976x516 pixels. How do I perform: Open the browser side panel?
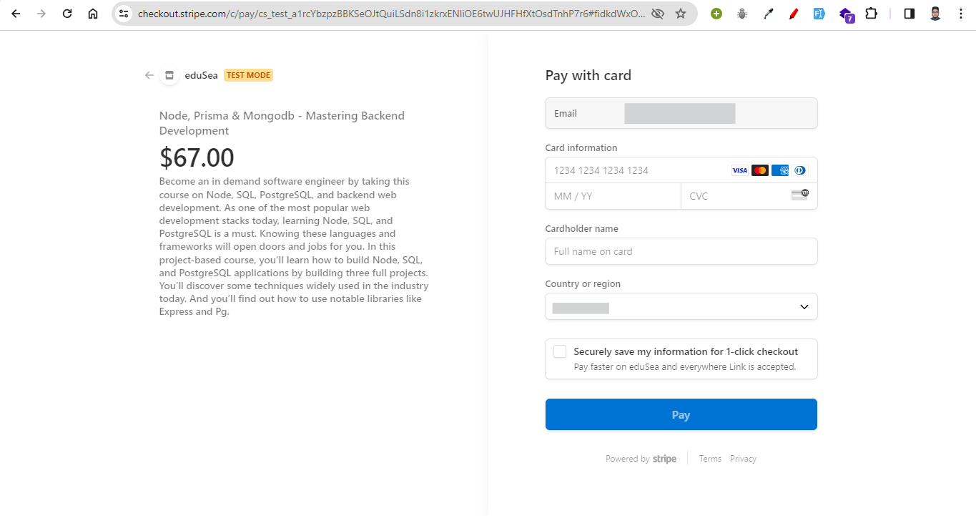(910, 14)
